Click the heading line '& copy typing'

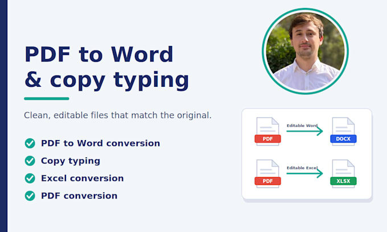[x=106, y=81]
